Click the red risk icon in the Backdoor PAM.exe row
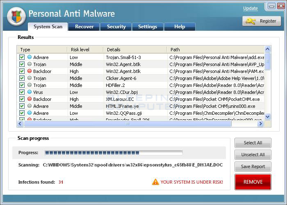This screenshot has height=205, width=287. [x=30, y=71]
